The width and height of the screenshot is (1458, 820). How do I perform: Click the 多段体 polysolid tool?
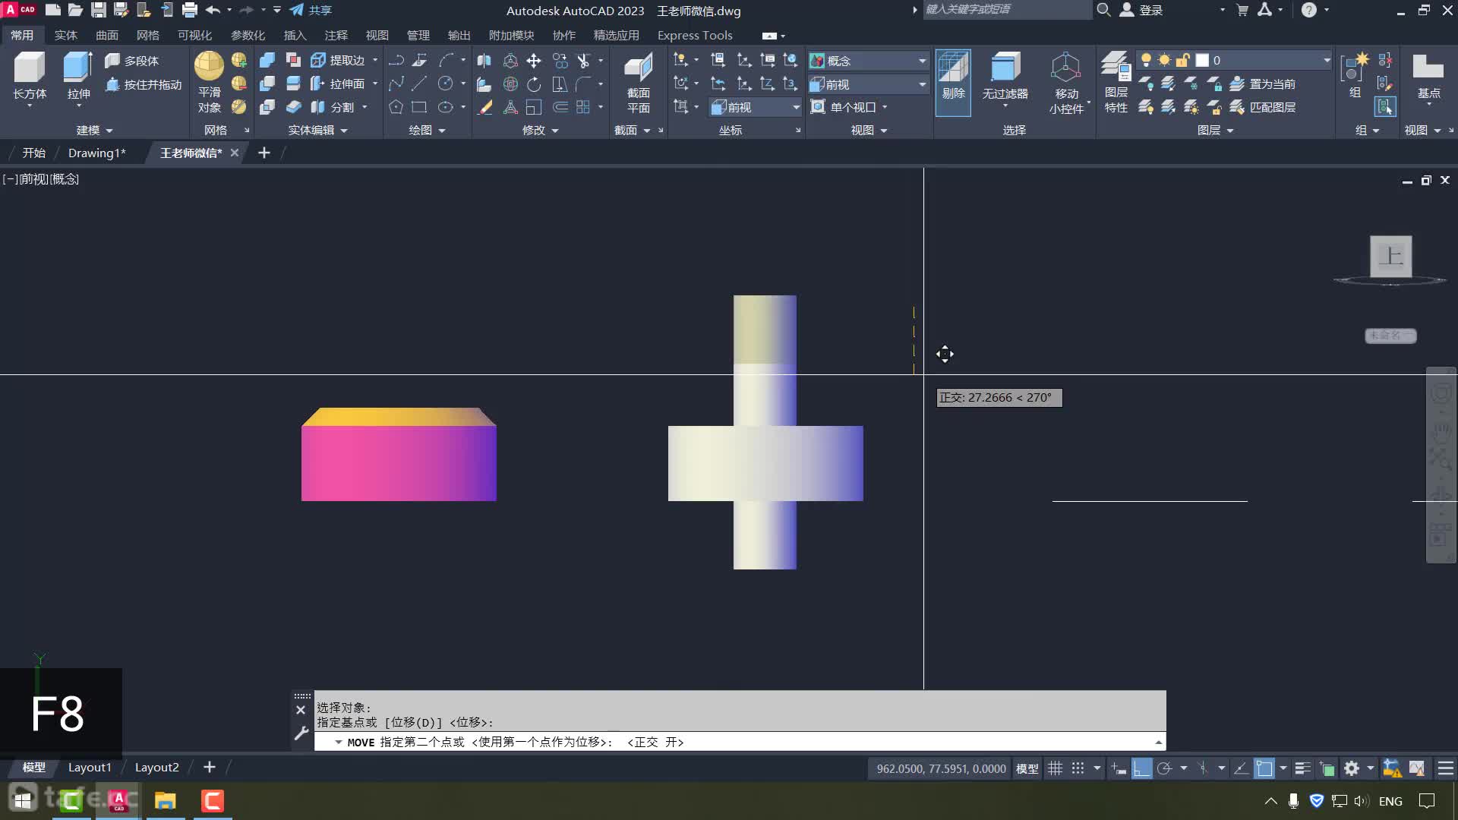[x=132, y=61]
